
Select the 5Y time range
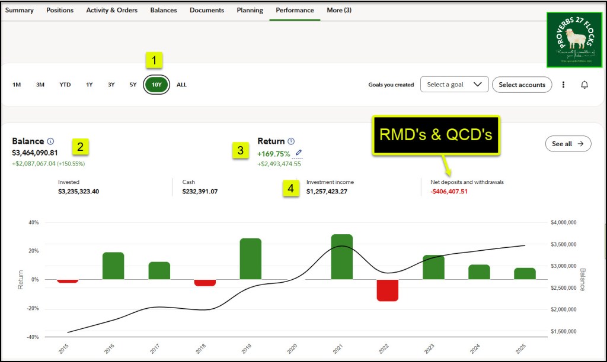[133, 85]
